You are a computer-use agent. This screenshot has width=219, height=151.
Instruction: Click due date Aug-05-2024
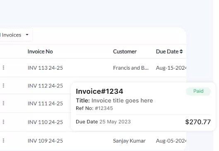coord(171,141)
